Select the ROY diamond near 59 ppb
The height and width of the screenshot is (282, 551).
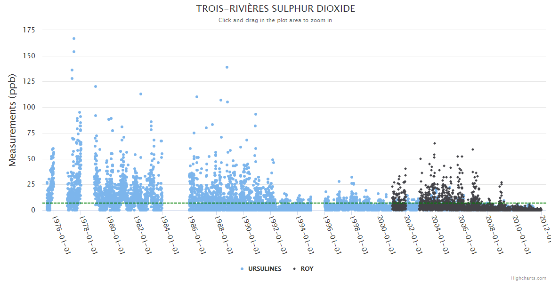coord(473,149)
